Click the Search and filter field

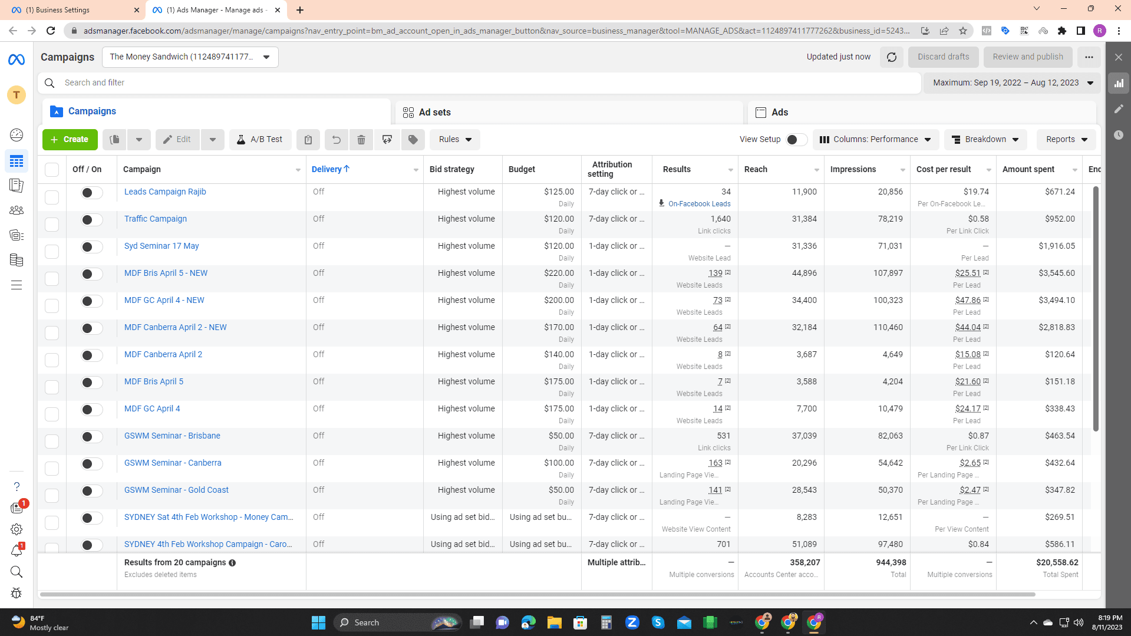pyautogui.click(x=480, y=83)
